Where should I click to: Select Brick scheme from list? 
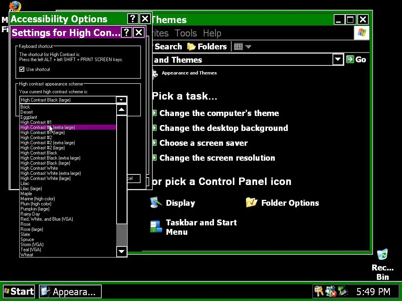tap(68, 107)
